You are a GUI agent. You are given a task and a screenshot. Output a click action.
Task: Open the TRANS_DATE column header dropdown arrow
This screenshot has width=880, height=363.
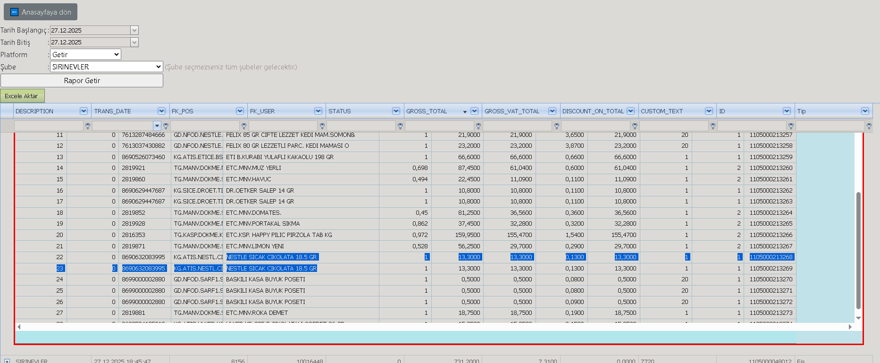tap(161, 111)
